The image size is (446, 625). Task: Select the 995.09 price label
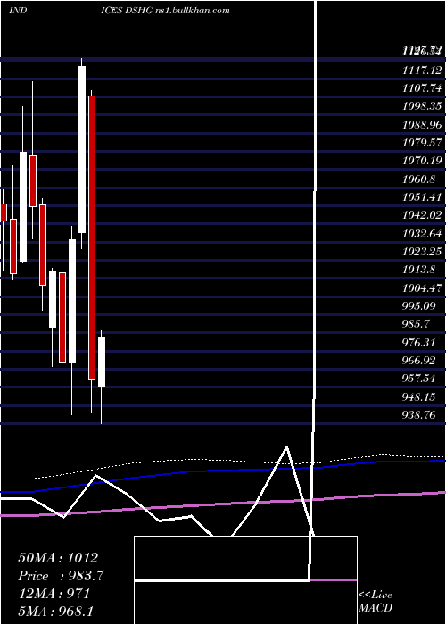pyautogui.click(x=419, y=306)
